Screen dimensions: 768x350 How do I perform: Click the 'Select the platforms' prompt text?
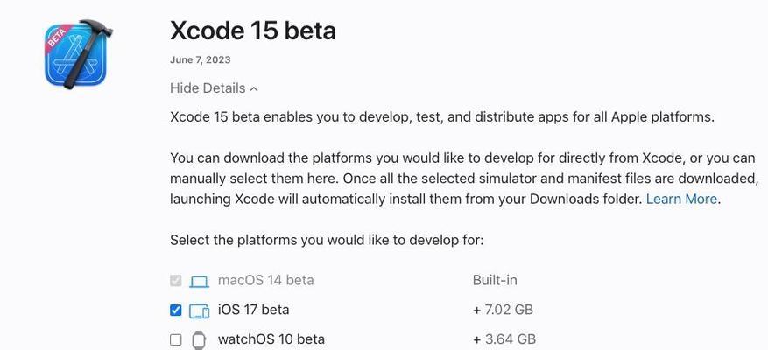[327, 241]
